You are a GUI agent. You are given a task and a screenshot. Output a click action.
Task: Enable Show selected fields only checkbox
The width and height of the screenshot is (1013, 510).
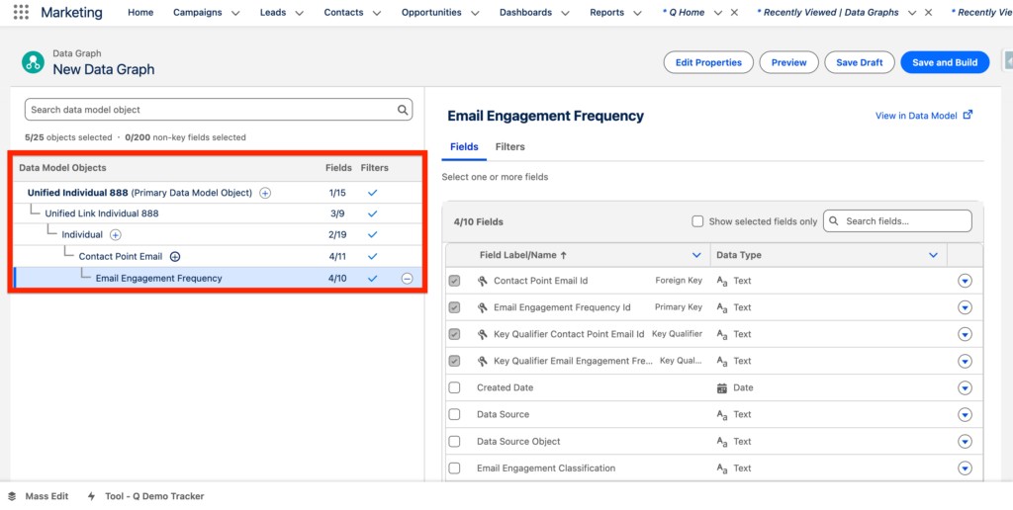(x=698, y=221)
